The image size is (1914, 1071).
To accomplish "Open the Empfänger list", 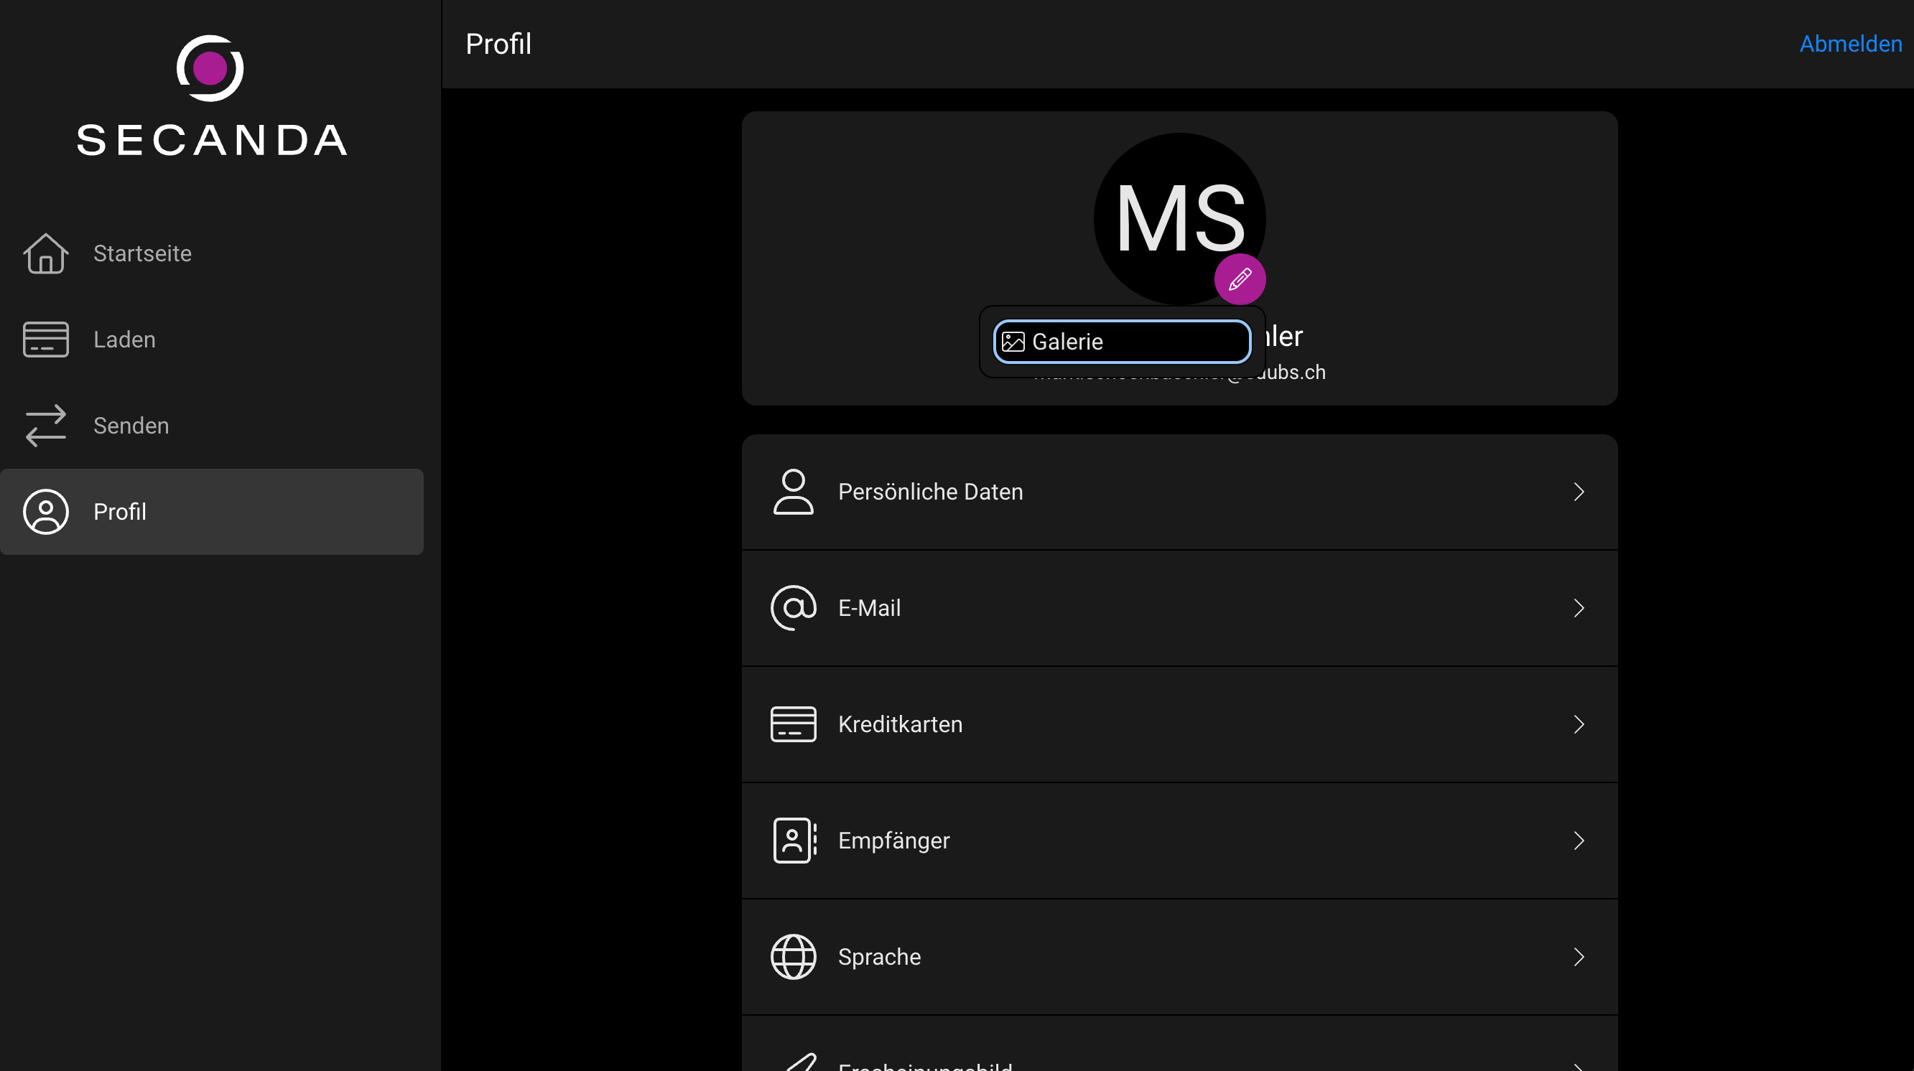I will tap(1179, 841).
